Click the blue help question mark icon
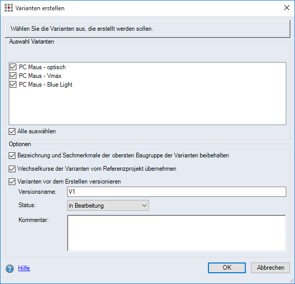295x284 pixels. point(10,269)
